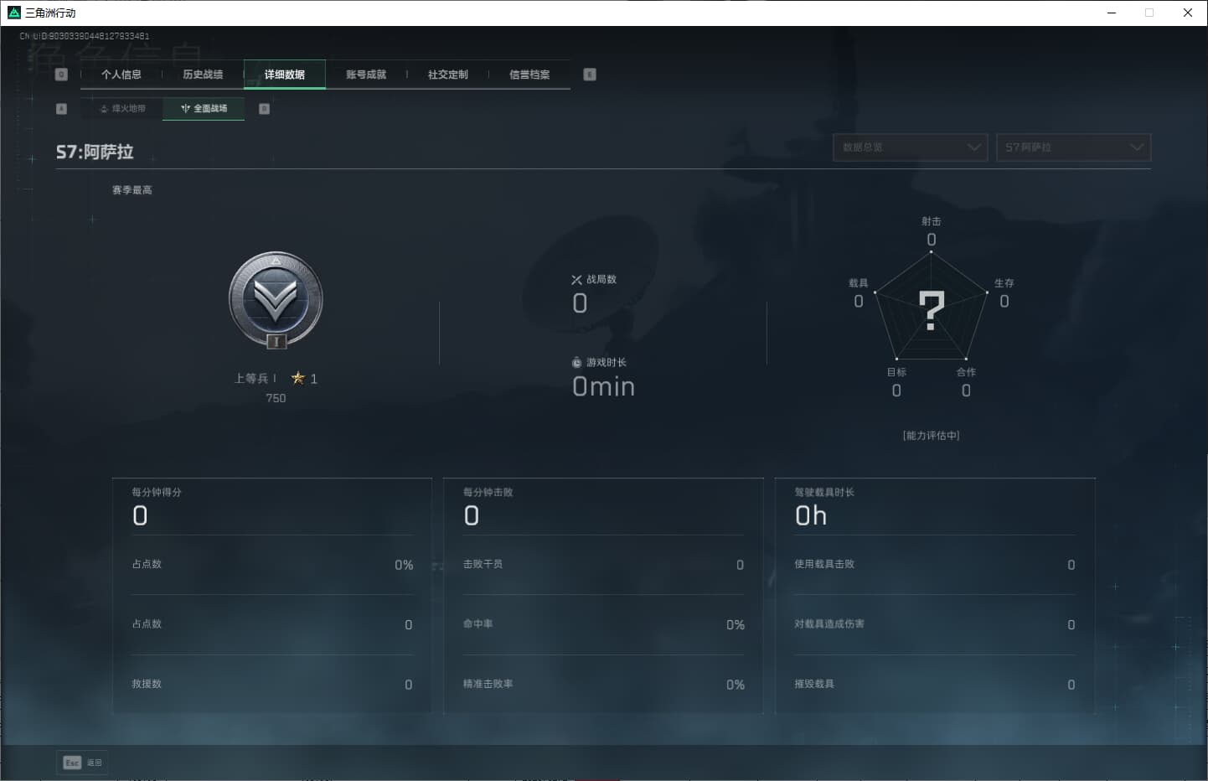Click the question mark on radar chart
The height and width of the screenshot is (781, 1208).
tap(932, 309)
